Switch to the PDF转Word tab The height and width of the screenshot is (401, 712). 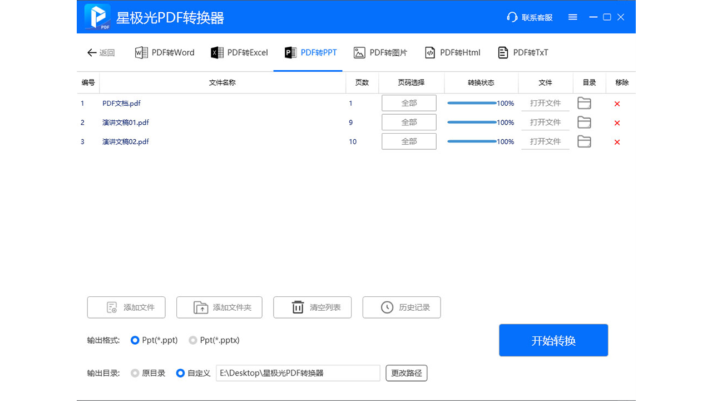(x=164, y=52)
